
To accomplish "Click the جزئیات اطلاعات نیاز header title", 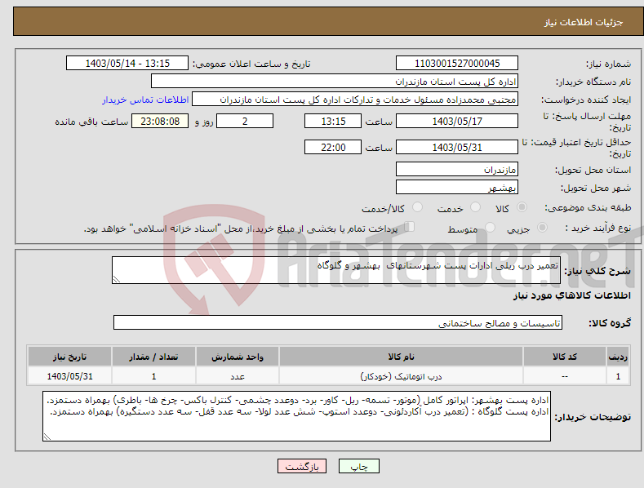I will [584, 22].
